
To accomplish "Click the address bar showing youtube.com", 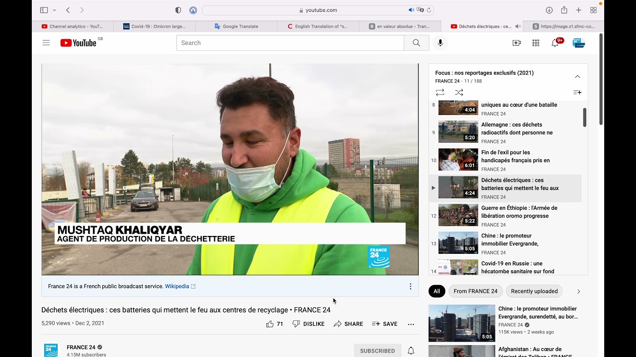I will pos(318,10).
